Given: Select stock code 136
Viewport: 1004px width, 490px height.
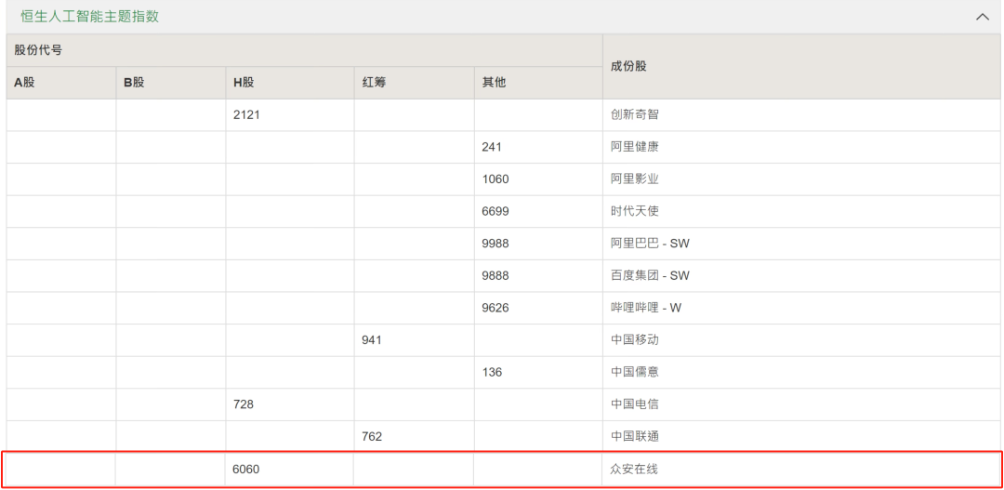Looking at the screenshot, I should tap(492, 372).
